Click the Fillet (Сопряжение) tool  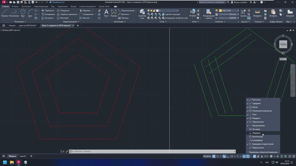(x=86, y=14)
